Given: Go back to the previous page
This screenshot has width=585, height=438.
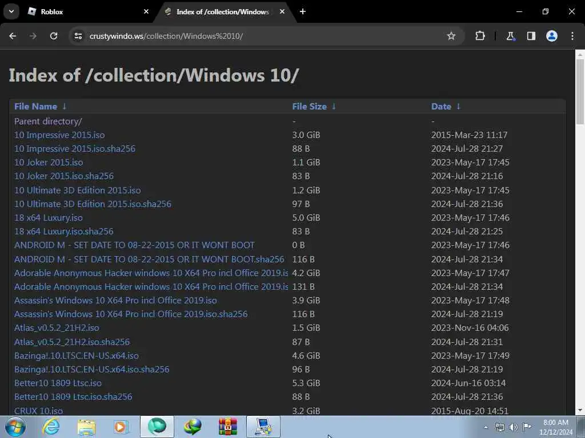Looking at the screenshot, I should coord(13,36).
